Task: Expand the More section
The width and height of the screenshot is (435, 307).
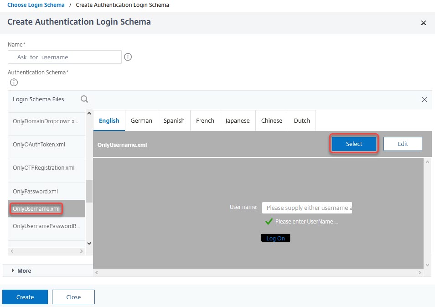Action: (21, 271)
